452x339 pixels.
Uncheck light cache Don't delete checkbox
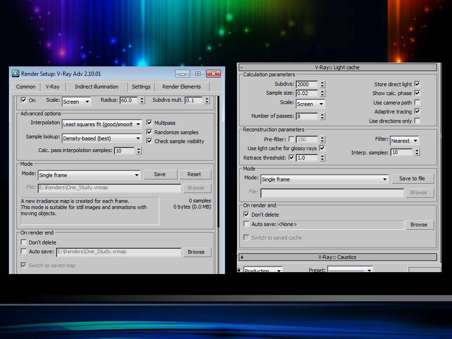point(246,215)
